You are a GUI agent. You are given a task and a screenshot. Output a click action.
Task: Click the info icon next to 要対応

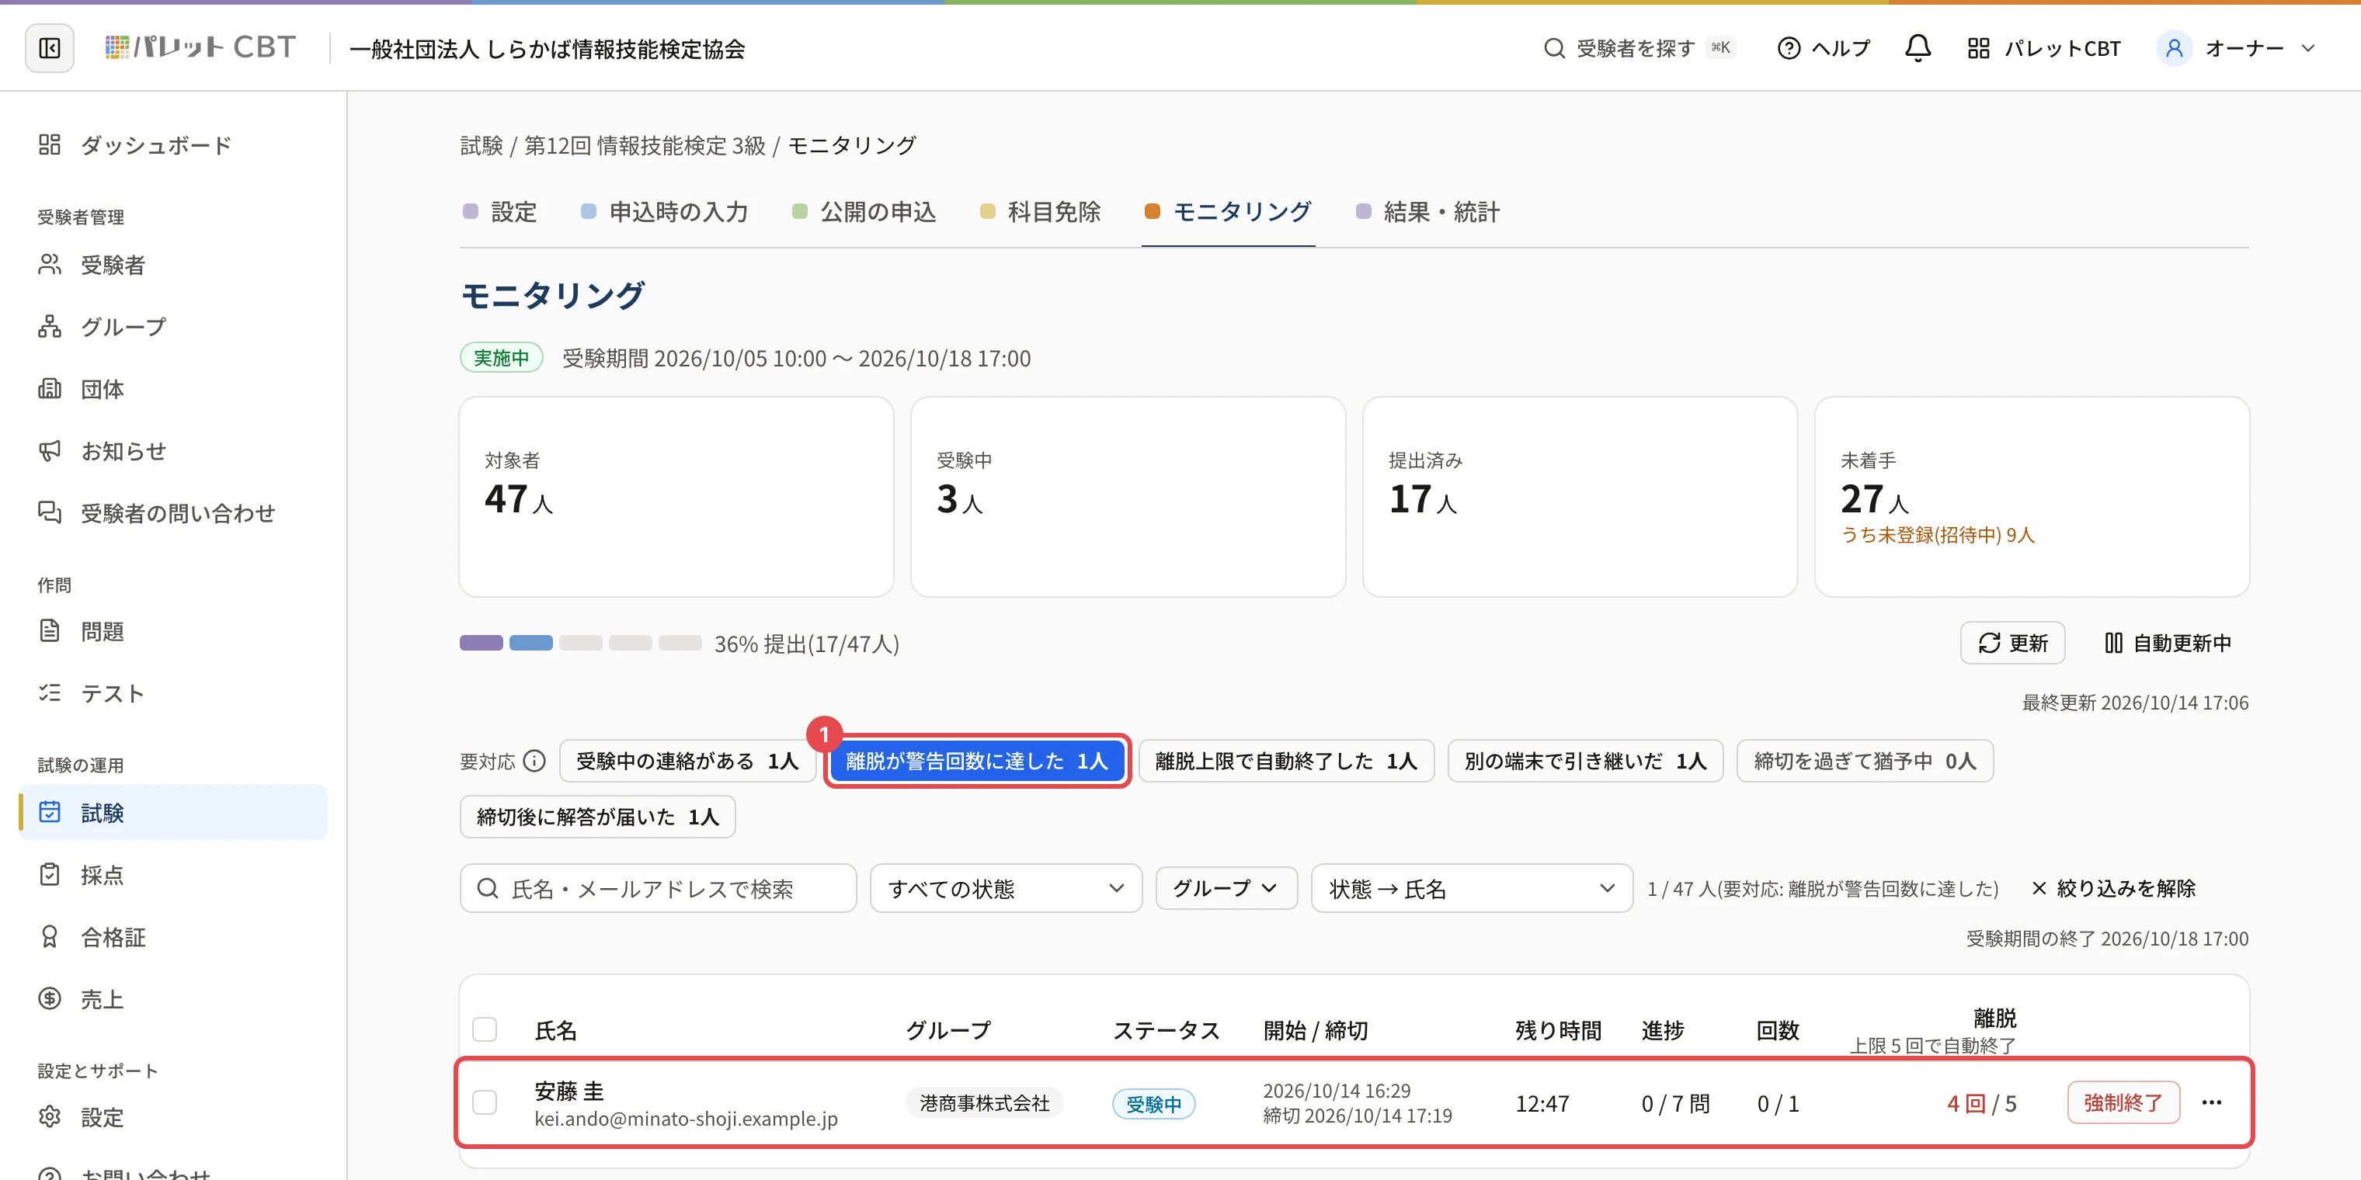pyautogui.click(x=534, y=762)
